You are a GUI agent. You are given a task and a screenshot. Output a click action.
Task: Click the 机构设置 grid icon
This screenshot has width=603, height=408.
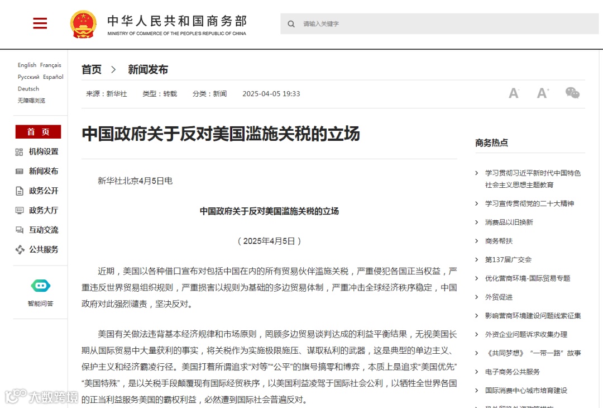click(x=19, y=152)
